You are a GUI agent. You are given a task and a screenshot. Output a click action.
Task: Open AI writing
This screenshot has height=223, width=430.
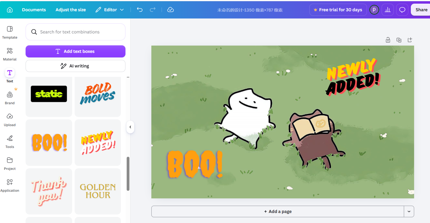76,66
